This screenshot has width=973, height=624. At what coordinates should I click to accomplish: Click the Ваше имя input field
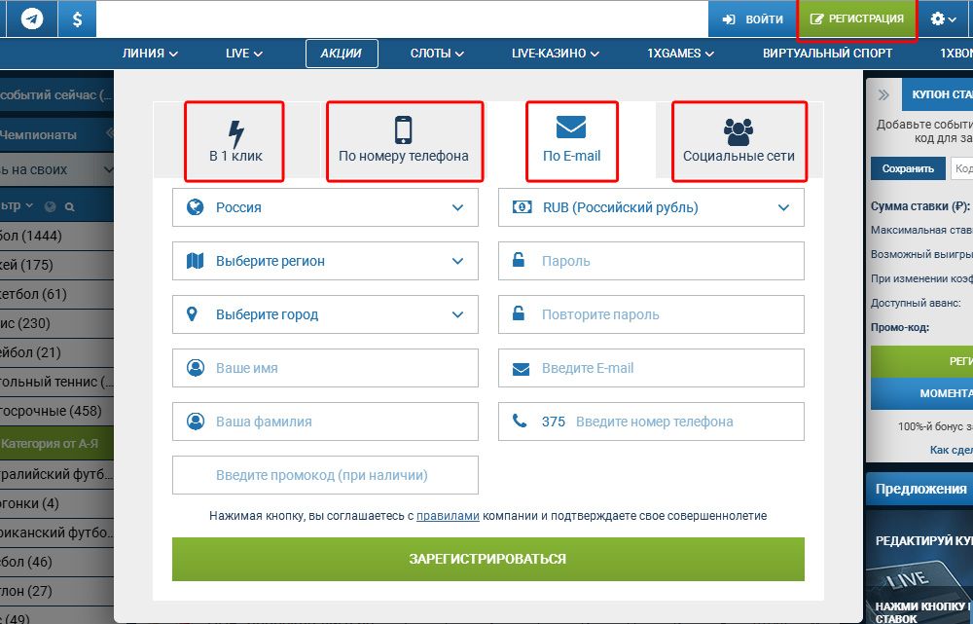click(325, 368)
